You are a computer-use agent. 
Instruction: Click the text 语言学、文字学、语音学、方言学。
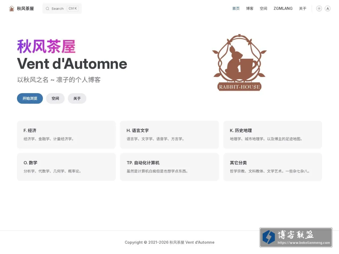click(x=156, y=139)
